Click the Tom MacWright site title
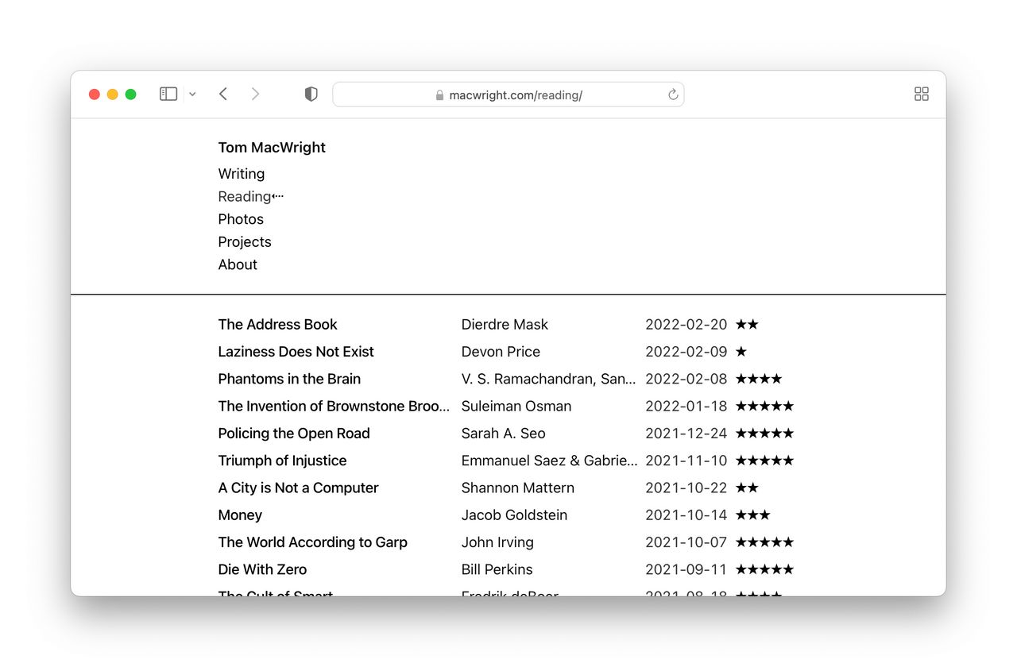The width and height of the screenshot is (1017, 667). 272,148
